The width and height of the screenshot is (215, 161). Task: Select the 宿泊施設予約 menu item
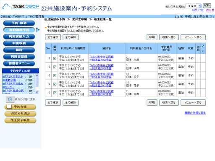tap(19, 30)
